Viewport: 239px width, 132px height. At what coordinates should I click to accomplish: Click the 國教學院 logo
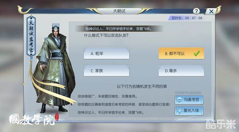point(34,119)
